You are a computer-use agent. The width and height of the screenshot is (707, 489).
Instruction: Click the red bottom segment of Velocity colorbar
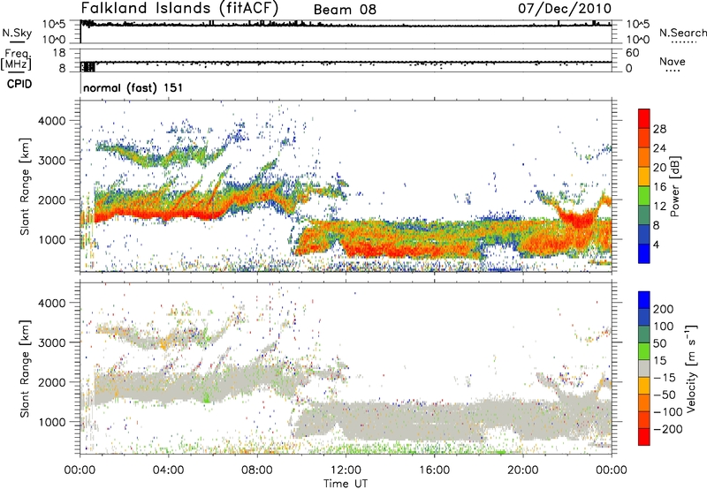point(644,437)
